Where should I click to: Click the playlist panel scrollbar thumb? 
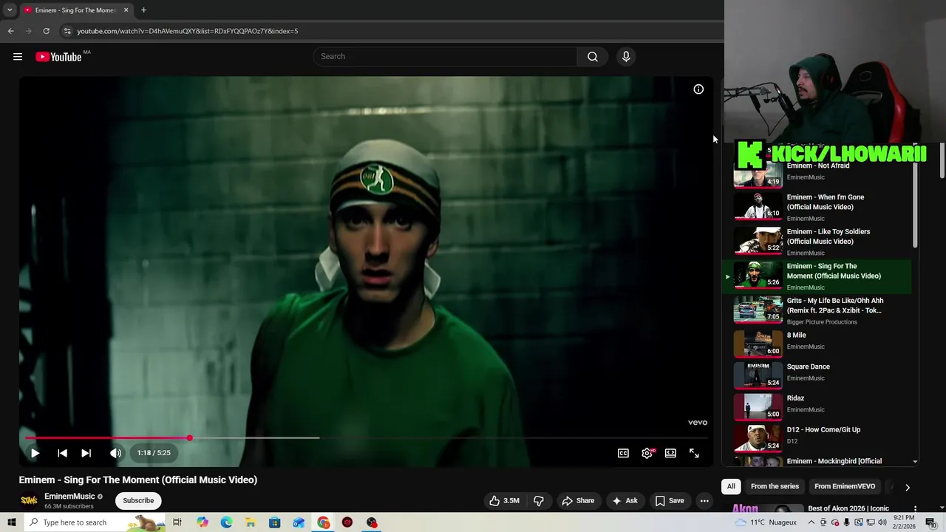915,203
